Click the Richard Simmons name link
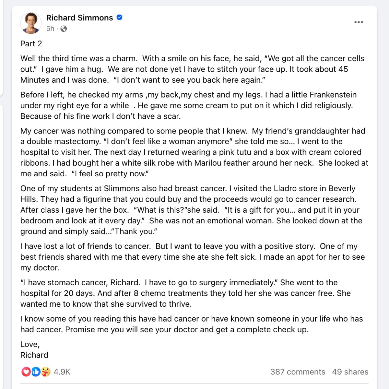The width and height of the screenshot is (389, 389). coord(79,18)
